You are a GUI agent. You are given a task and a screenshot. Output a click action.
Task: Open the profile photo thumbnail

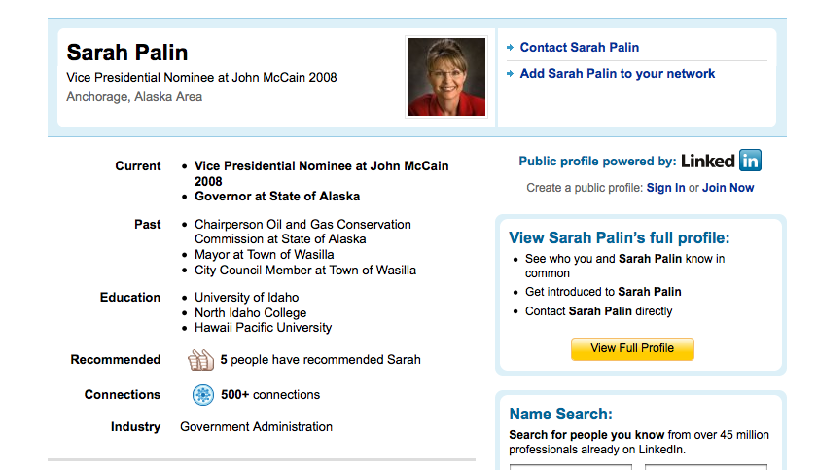click(x=446, y=77)
